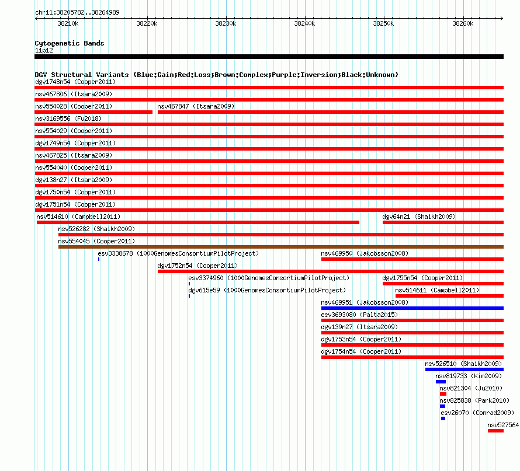Click the blue esv26070 gain marker
Viewport: 520px width, 471px height.
coord(443,418)
